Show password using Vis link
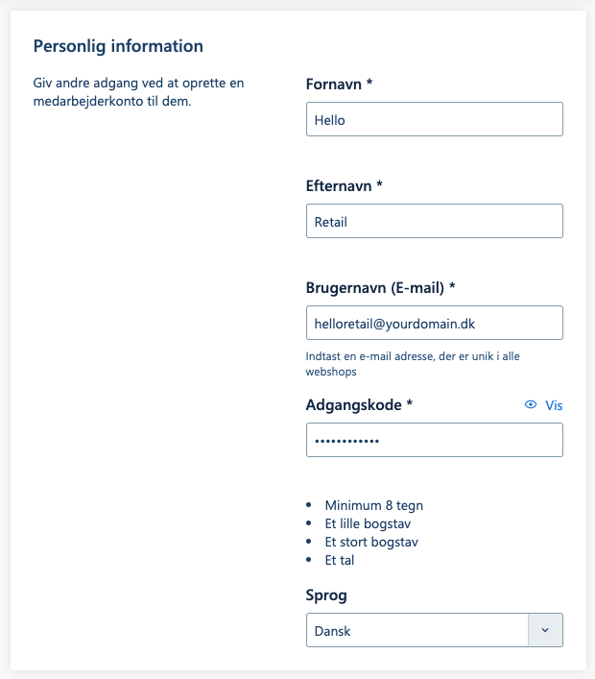Screen dimensions: 595x679 (554, 405)
